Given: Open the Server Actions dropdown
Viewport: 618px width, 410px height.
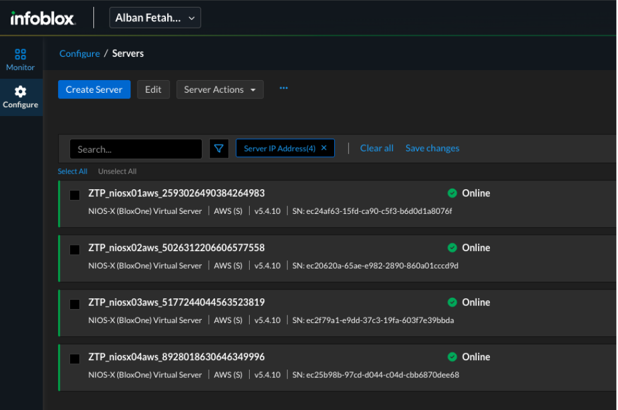Looking at the screenshot, I should pos(219,89).
